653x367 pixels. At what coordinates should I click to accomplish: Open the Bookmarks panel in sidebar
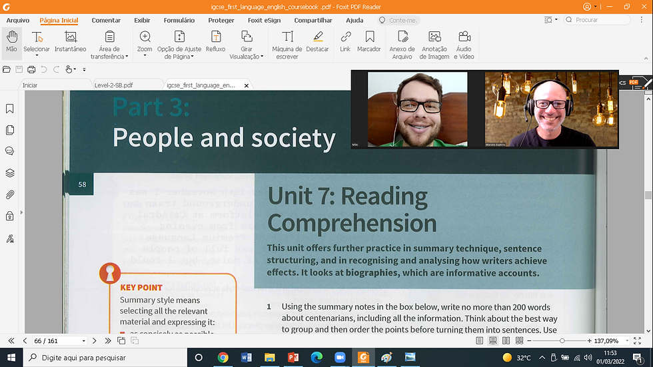10,109
